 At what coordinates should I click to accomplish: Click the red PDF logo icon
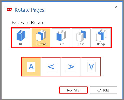tap(9, 9)
